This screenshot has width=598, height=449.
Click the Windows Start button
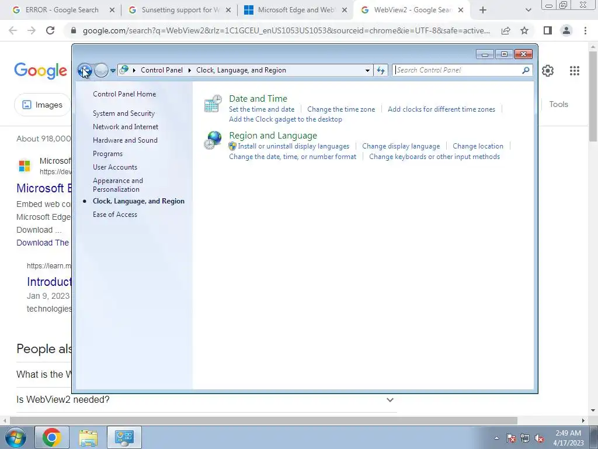[16, 437]
